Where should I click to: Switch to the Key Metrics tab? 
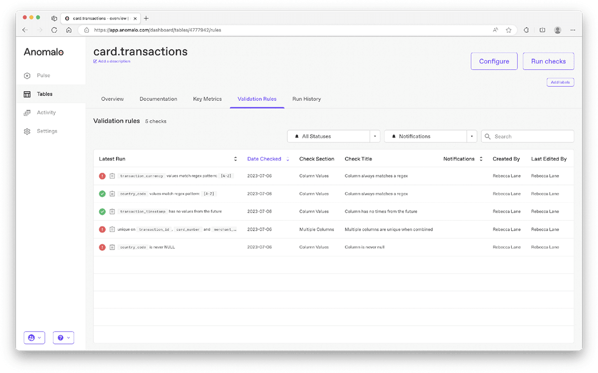(x=207, y=99)
